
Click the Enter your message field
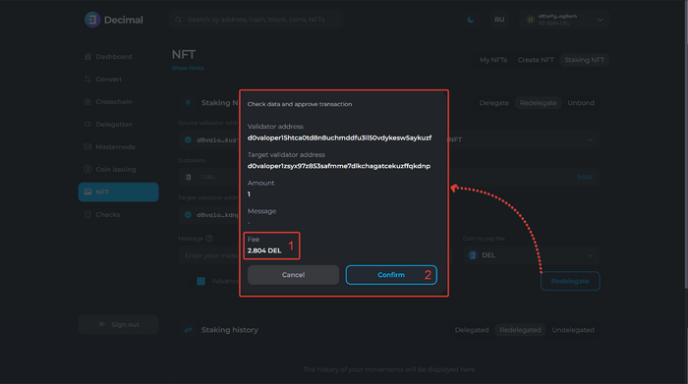[x=208, y=255]
